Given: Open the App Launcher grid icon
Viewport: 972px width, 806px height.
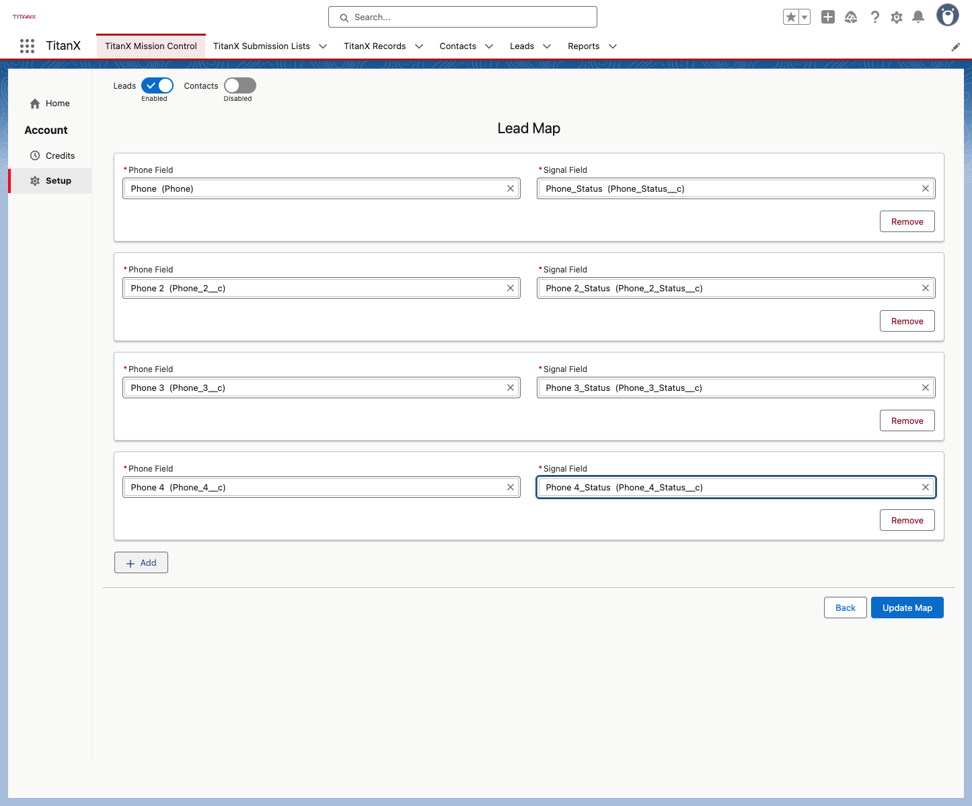Looking at the screenshot, I should (x=27, y=46).
